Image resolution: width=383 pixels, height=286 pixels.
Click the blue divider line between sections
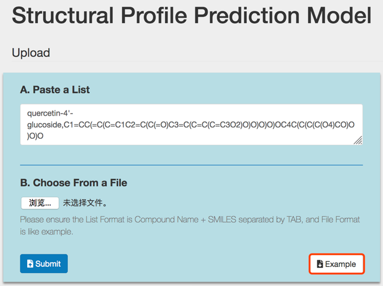coord(191,165)
